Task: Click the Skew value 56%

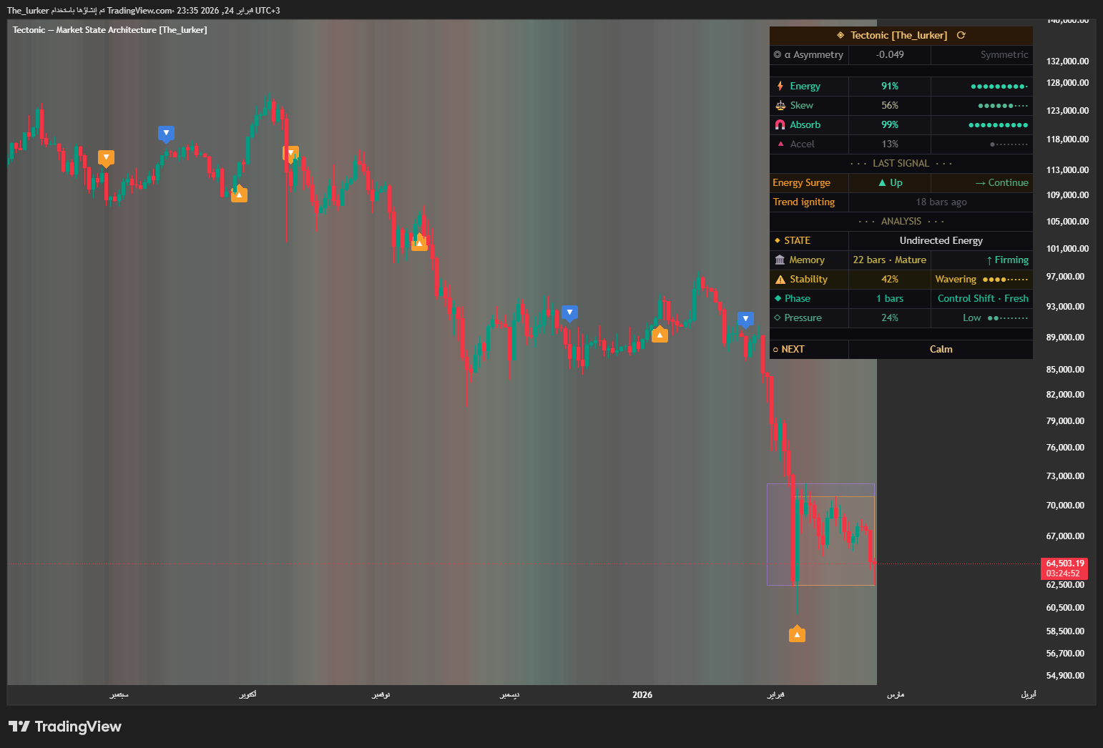Action: [890, 105]
